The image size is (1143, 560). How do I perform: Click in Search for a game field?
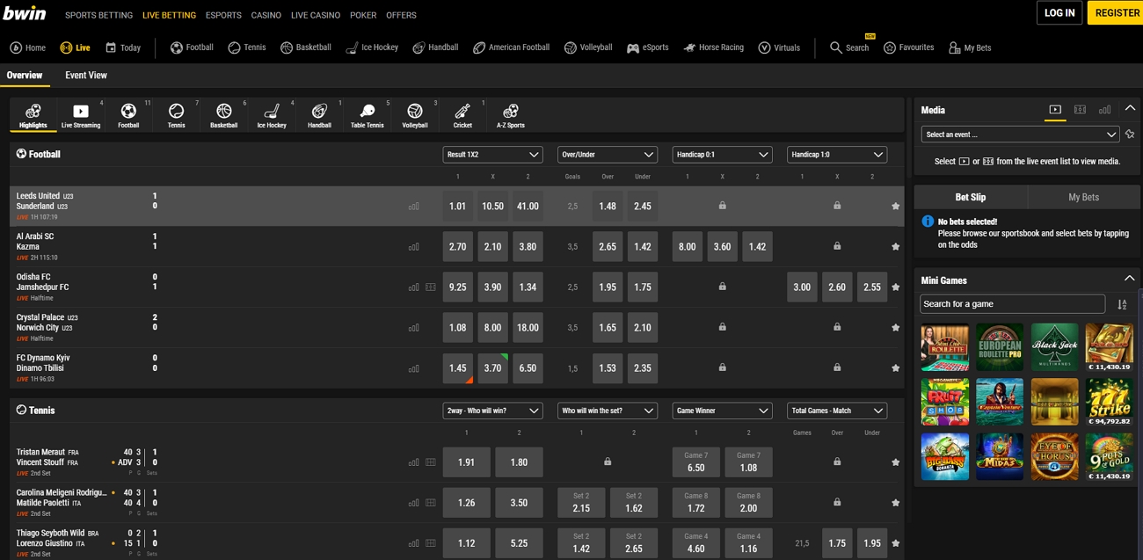(1012, 304)
